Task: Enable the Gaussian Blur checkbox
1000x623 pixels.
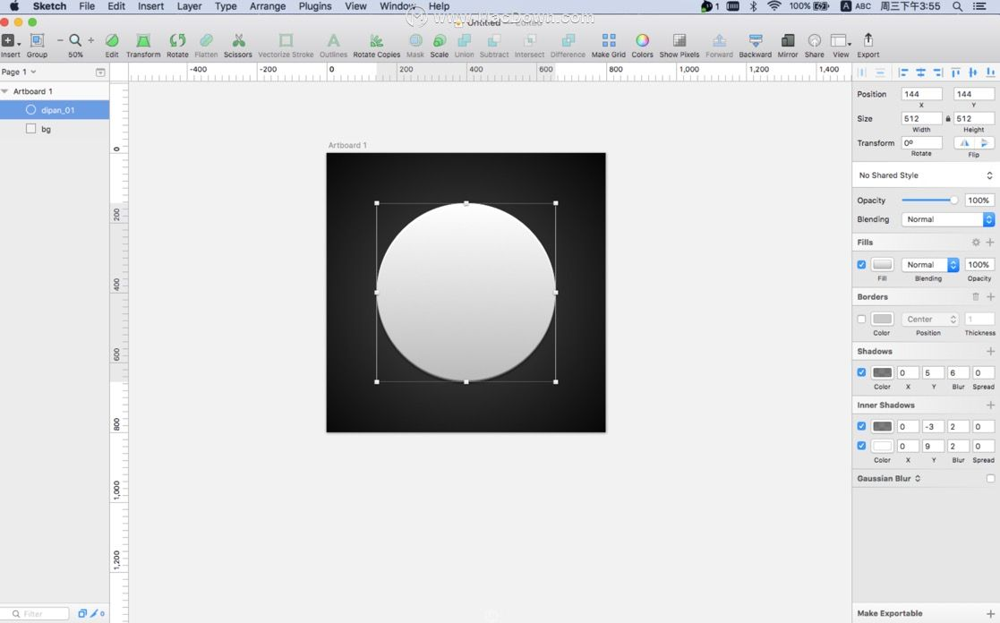Action: (990, 478)
